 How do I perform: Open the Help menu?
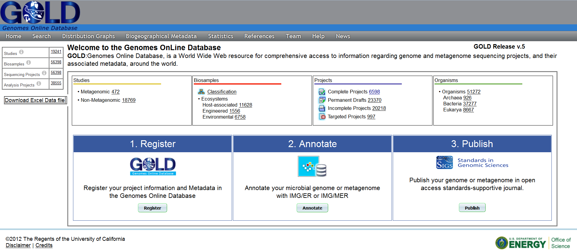318,36
